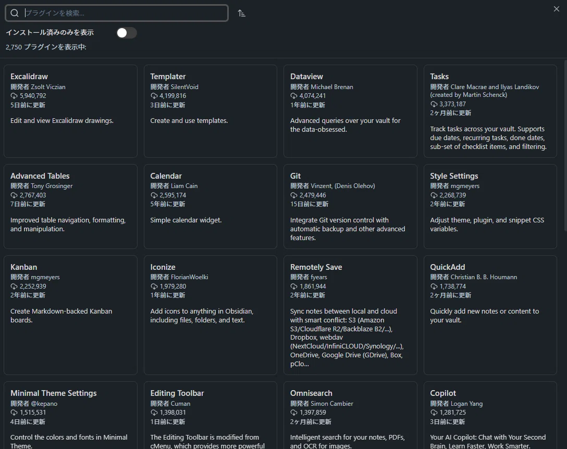Open the Git plugin card
Image resolution: width=567 pixels, height=449 pixels.
350,206
